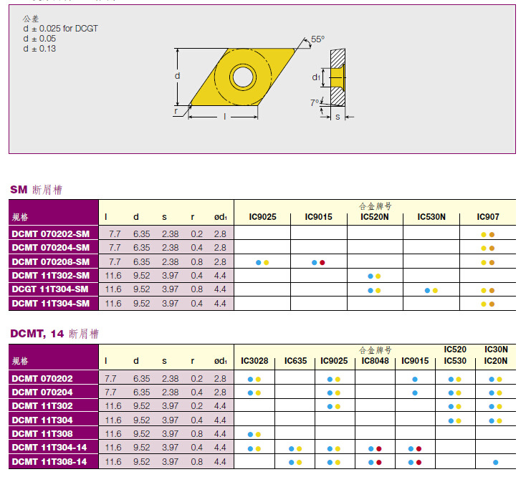Screen dimensions: 526x477
Task: Select the 'DCMT 070204' row label without suffix
Action: [42, 392]
